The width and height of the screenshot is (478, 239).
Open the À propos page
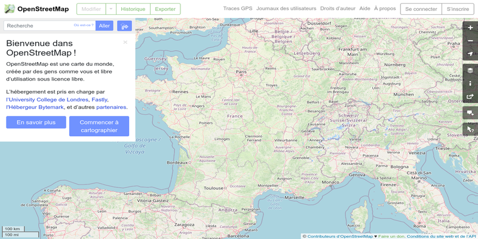click(x=385, y=8)
